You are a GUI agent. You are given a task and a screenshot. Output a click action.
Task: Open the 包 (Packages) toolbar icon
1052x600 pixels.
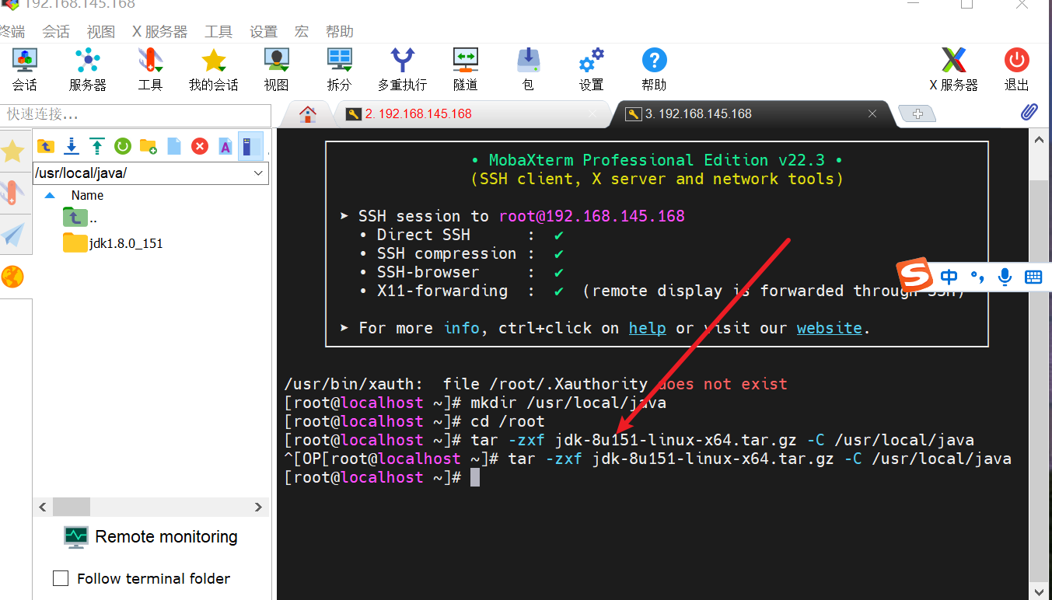click(x=528, y=69)
